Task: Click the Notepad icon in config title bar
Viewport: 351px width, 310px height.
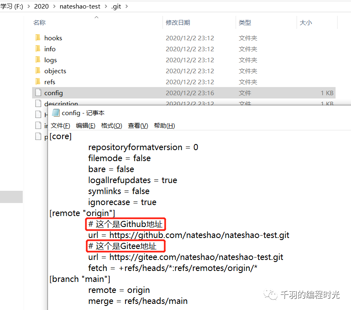Action: 56,113
